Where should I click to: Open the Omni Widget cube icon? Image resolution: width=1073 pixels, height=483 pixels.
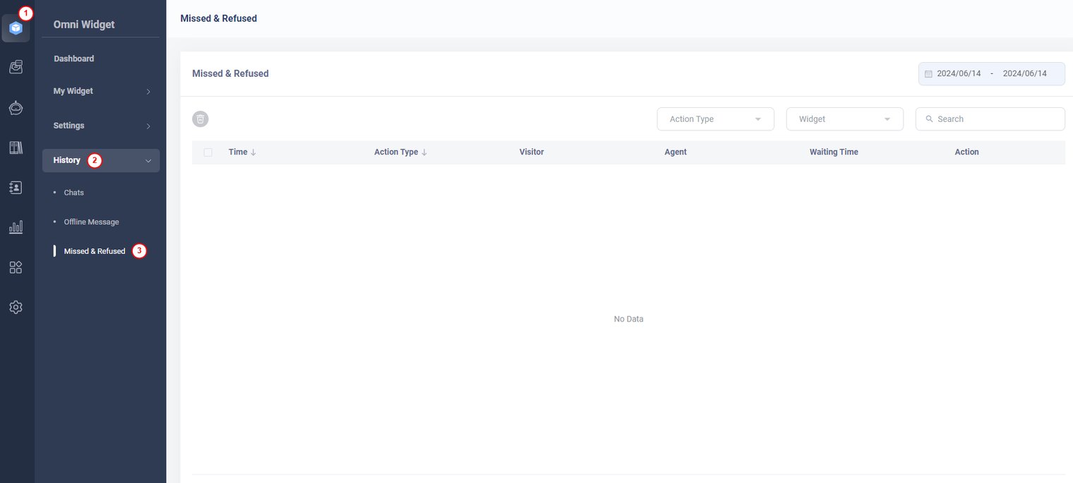[x=16, y=28]
